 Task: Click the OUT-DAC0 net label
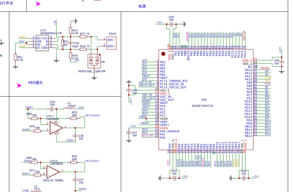pyautogui.click(x=93, y=115)
